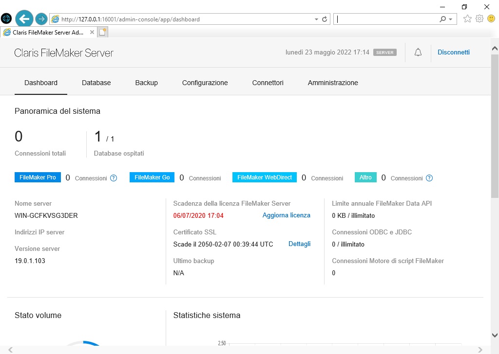Viewport: 499px width, 354px height.
Task: Open the search provider dropdown arrow
Action: click(x=451, y=19)
